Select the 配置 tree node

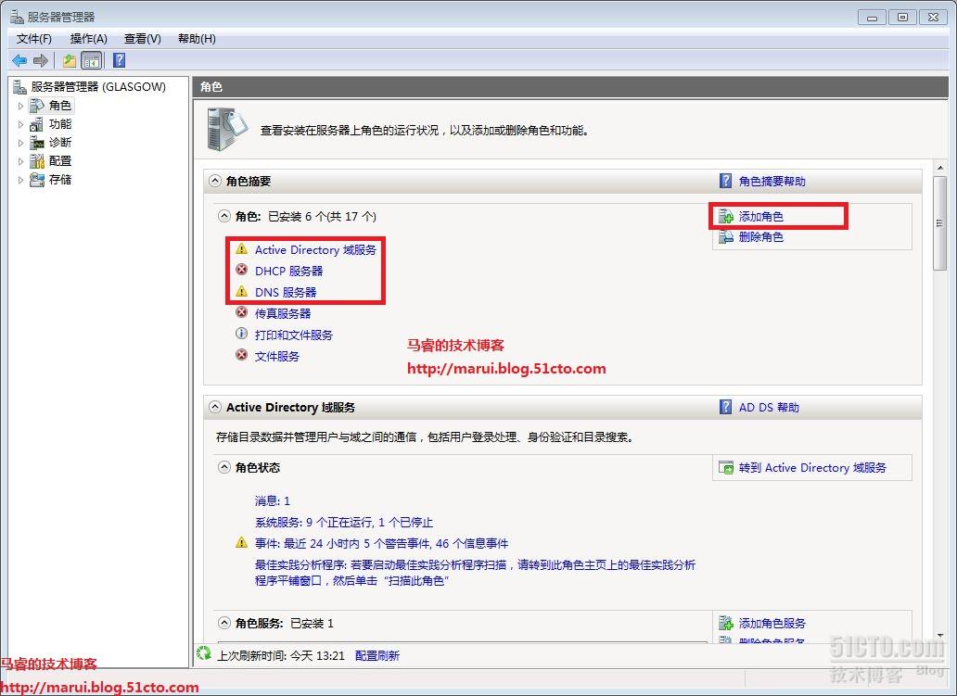(60, 161)
